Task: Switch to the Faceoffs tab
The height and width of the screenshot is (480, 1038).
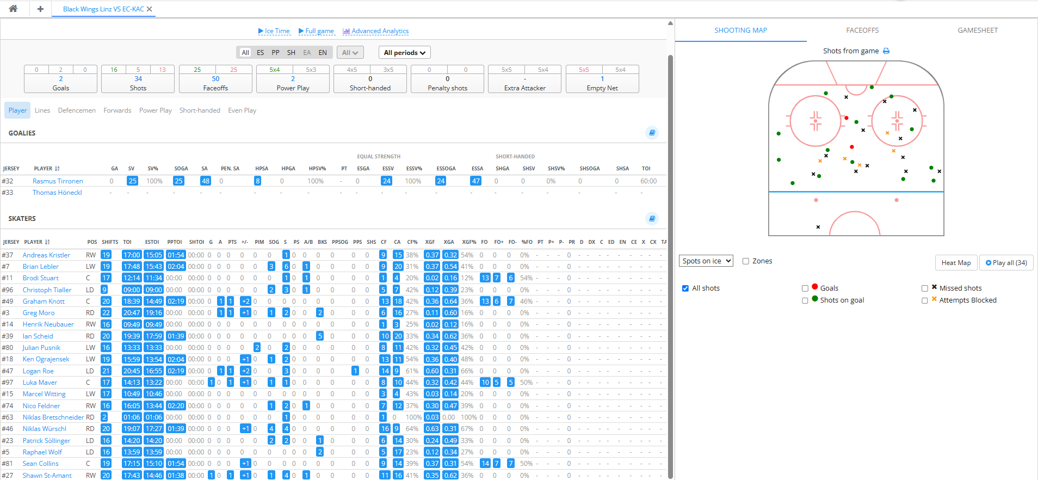Action: (862, 30)
